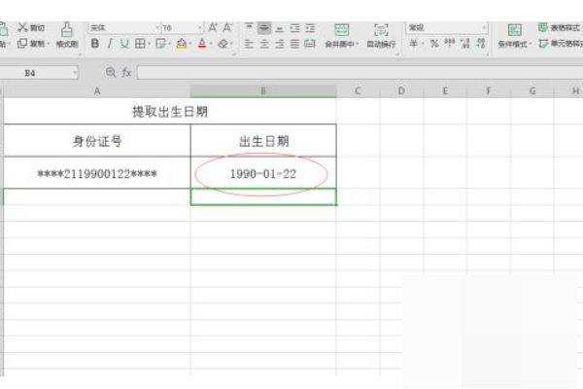Click the Auto Wrap (自动换行) icon
Screen dimensions: 583x389
click(381, 30)
